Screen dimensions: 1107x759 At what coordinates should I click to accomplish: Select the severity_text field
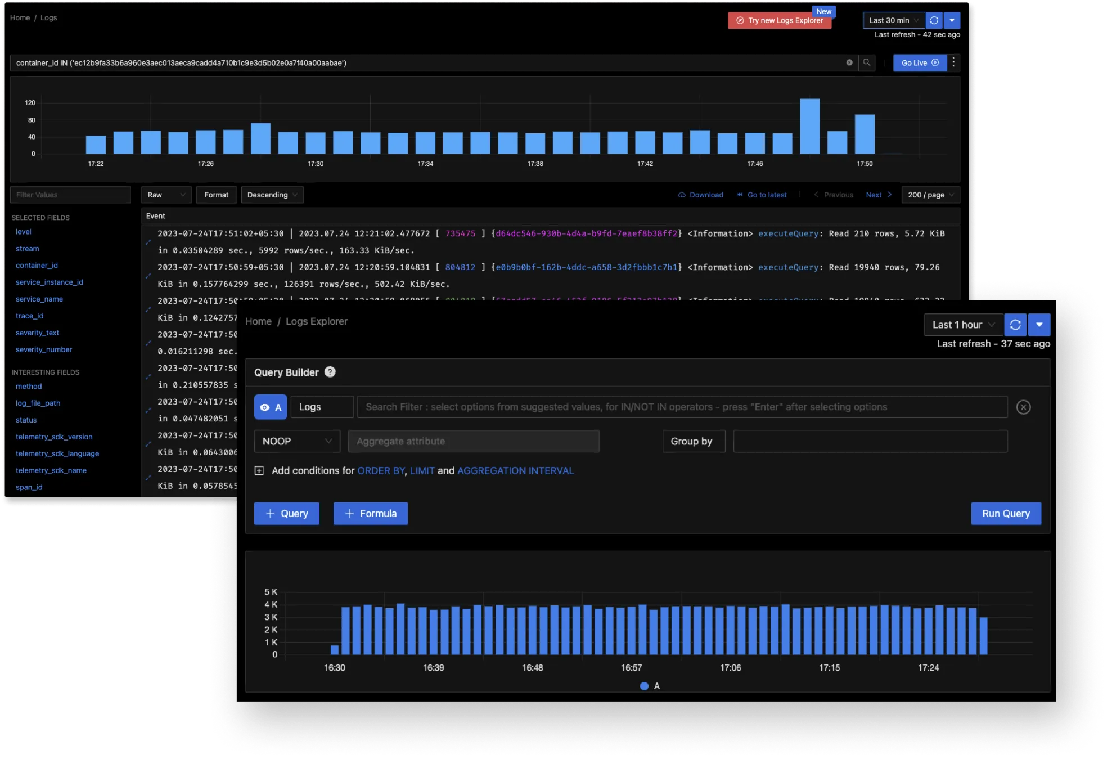click(37, 333)
